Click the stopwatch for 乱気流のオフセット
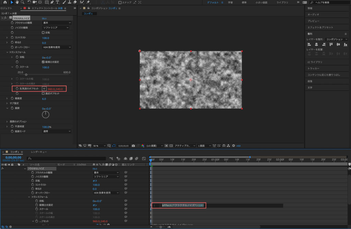Image resolution: width=351 pixels, height=229 pixels. click(x=17, y=89)
